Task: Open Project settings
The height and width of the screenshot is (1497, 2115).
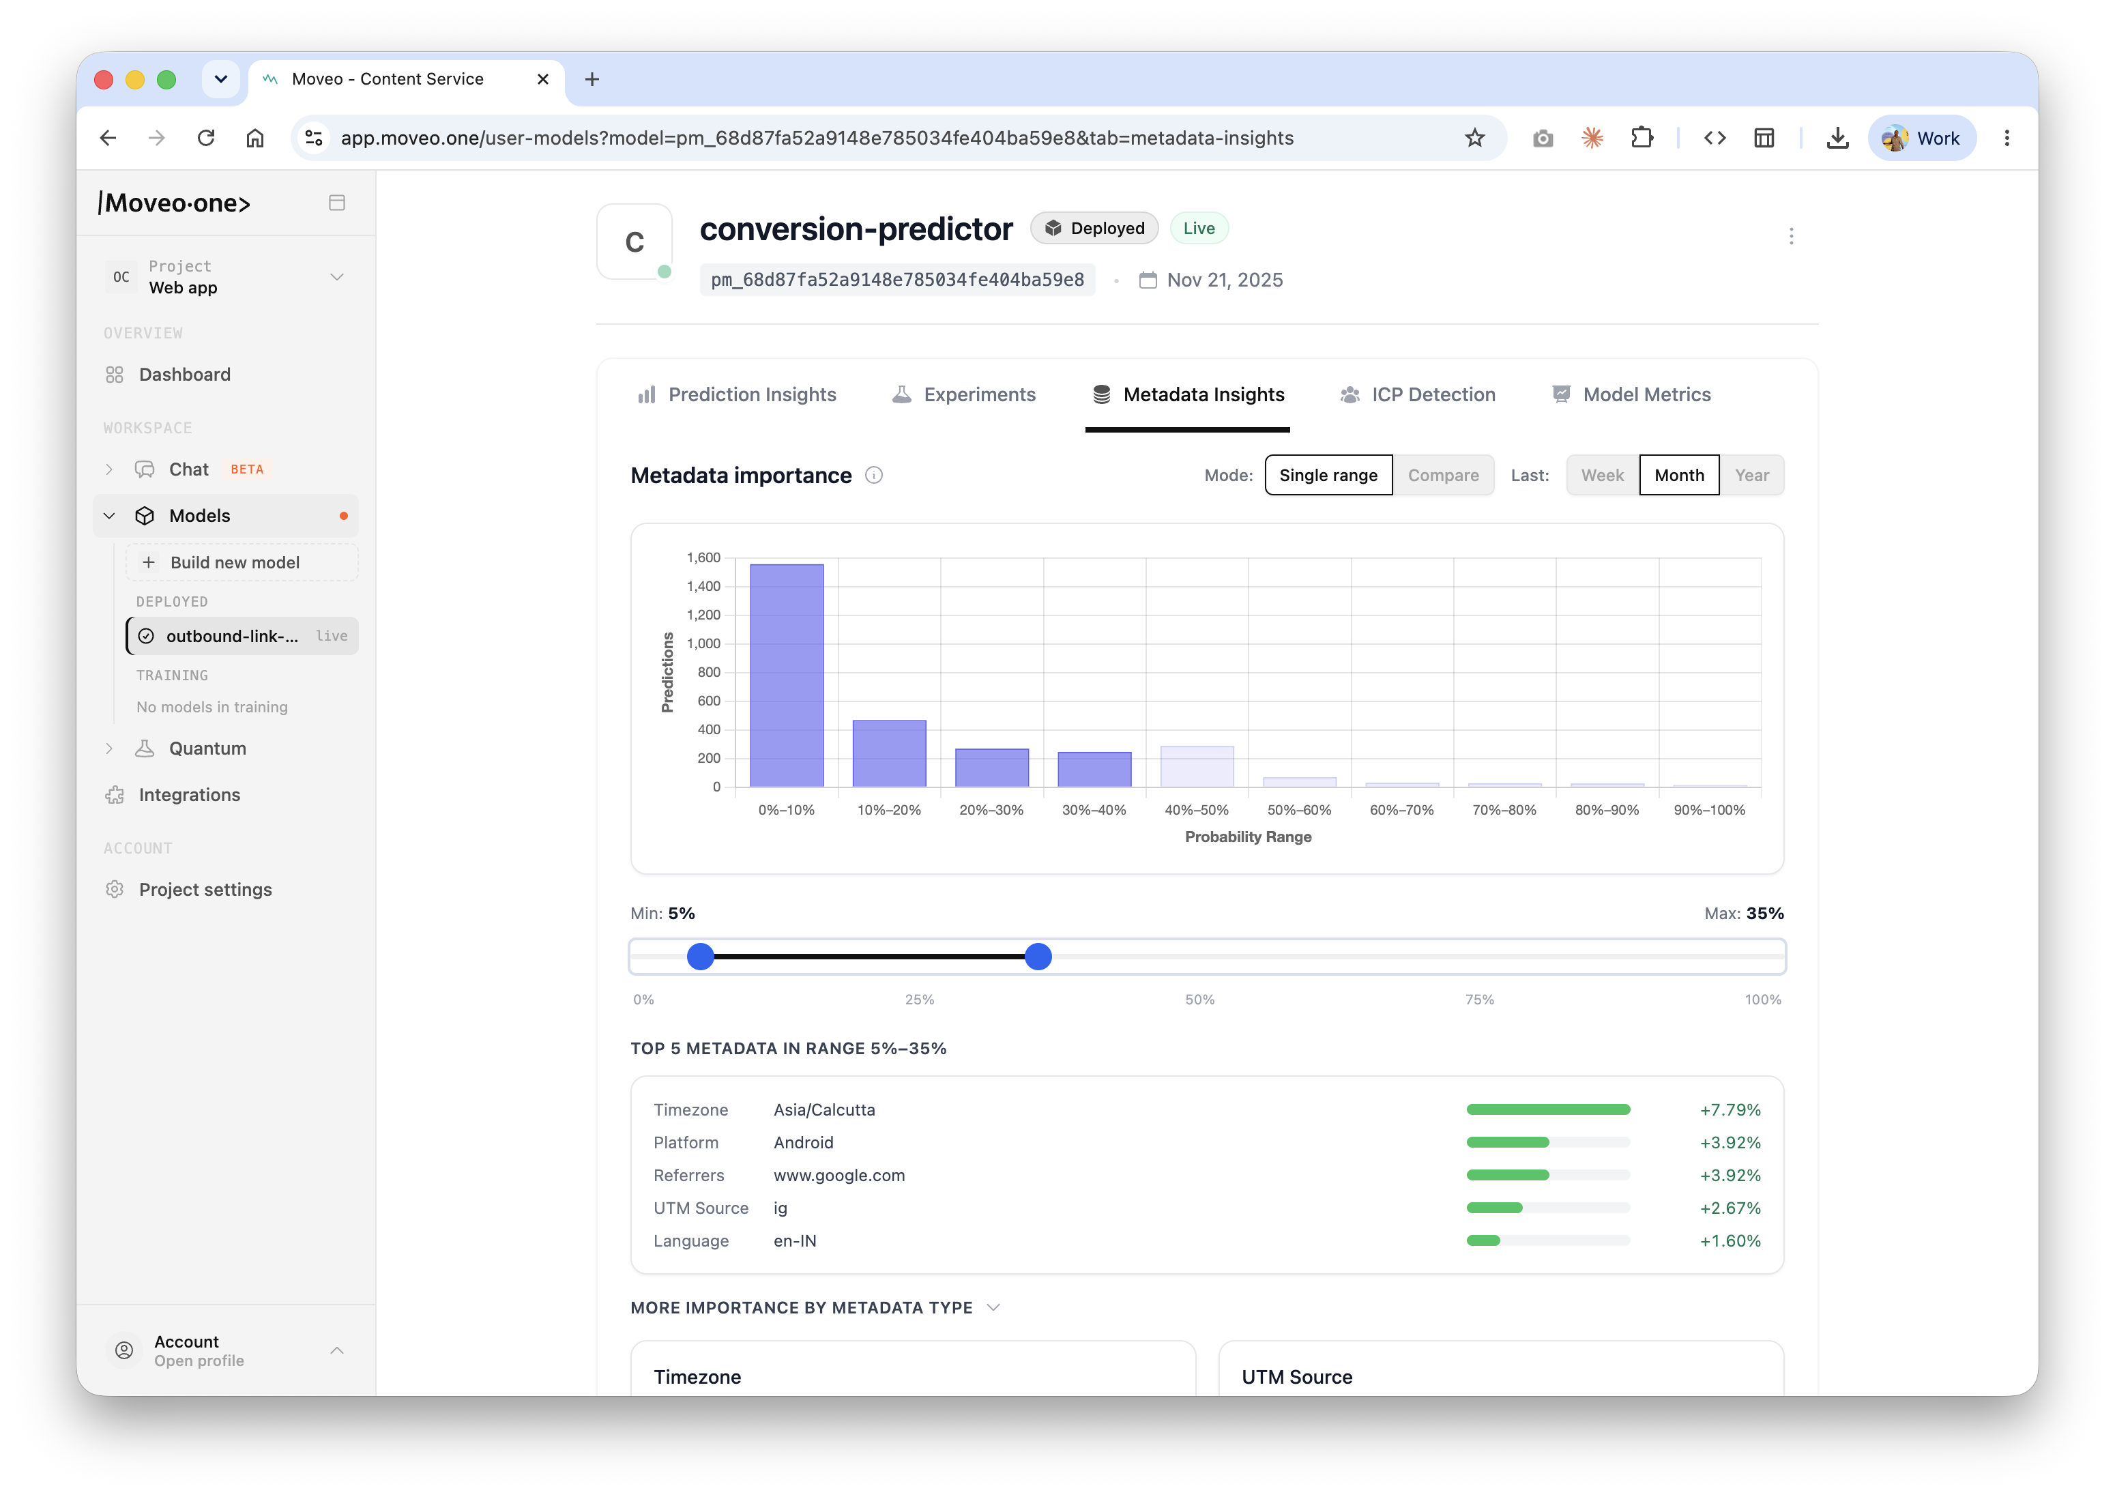Action: pyautogui.click(x=205, y=890)
